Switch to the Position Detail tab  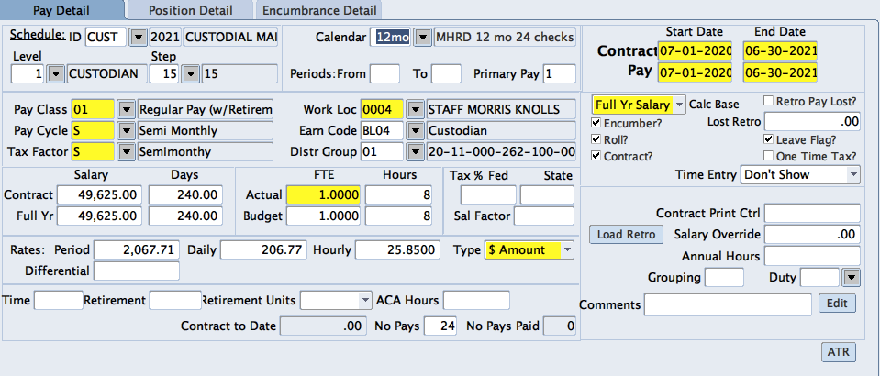coord(189,11)
